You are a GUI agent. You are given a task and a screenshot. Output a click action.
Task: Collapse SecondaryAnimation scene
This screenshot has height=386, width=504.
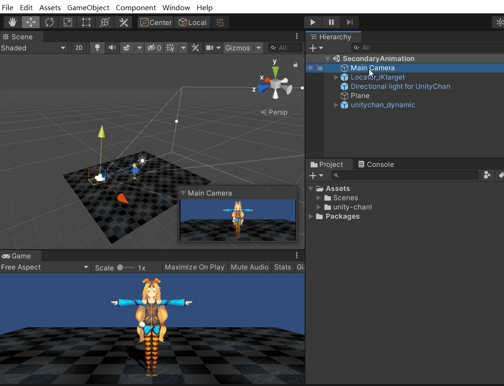(328, 59)
